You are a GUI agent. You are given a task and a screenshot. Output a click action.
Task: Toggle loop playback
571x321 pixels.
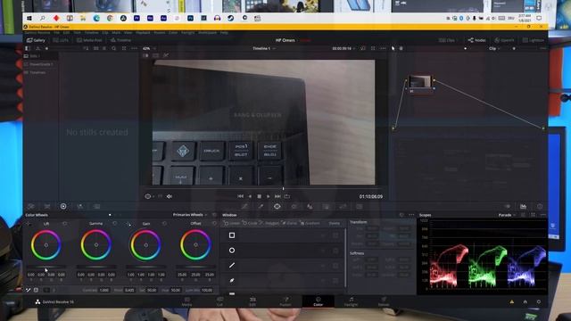(x=287, y=196)
